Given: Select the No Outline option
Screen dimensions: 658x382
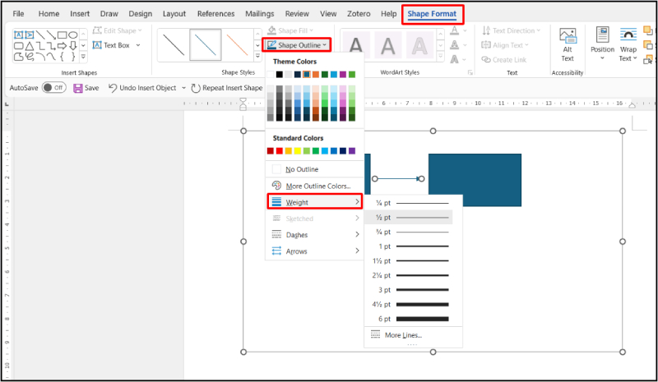Looking at the screenshot, I should pyautogui.click(x=301, y=169).
